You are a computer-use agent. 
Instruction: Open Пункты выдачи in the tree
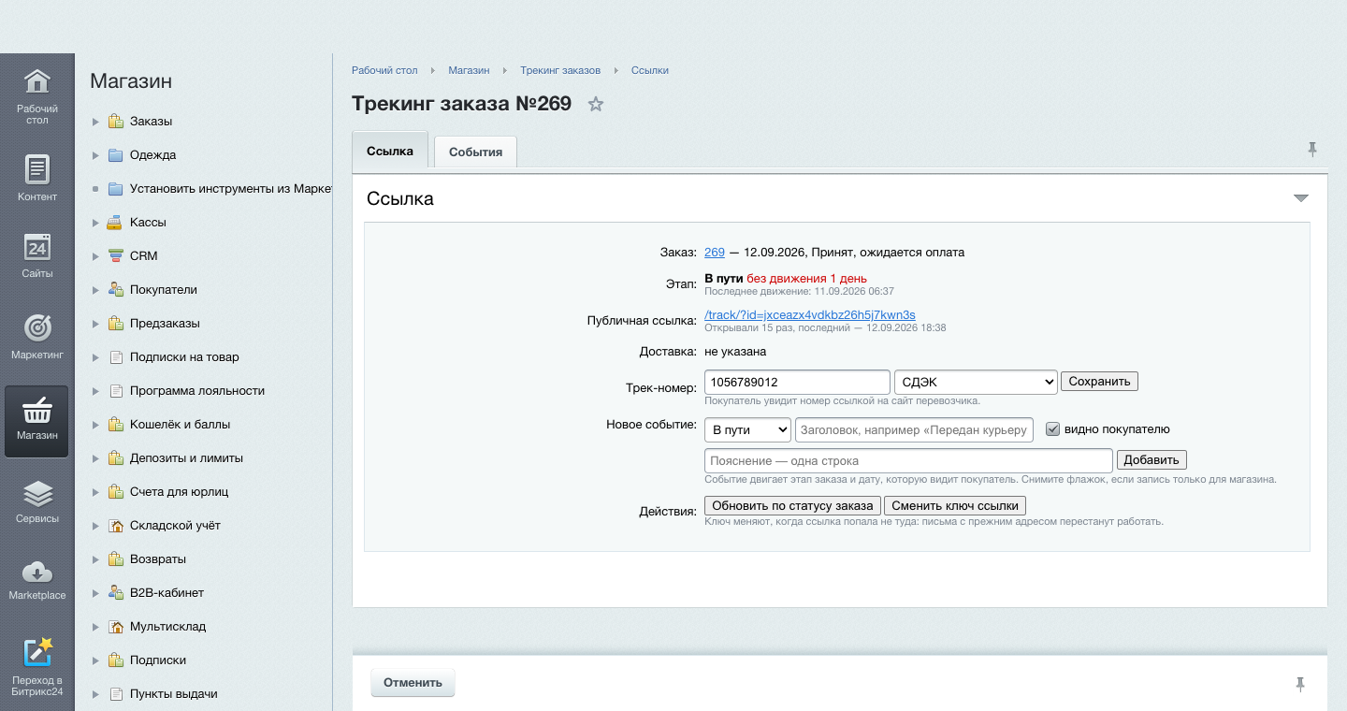[174, 694]
